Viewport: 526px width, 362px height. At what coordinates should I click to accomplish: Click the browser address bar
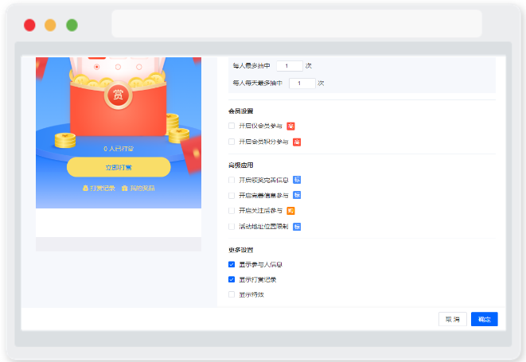[x=297, y=24]
